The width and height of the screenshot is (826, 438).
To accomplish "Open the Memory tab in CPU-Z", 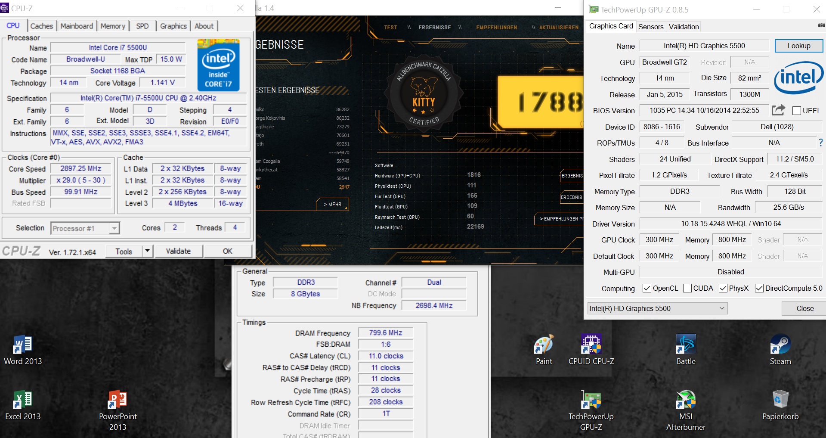I will point(113,26).
